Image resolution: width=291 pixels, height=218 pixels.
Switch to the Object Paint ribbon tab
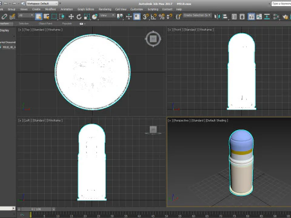coord(45,24)
